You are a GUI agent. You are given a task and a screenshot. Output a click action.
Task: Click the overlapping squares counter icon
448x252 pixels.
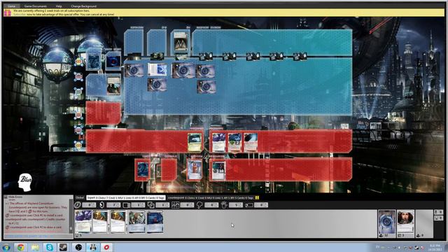(x=151, y=205)
